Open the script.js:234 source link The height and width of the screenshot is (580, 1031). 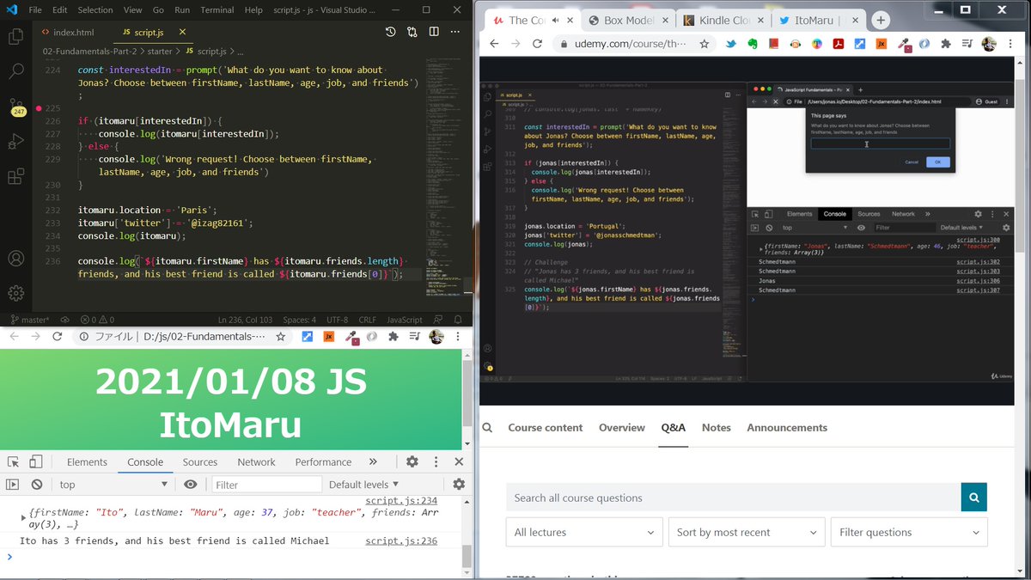[x=401, y=501]
